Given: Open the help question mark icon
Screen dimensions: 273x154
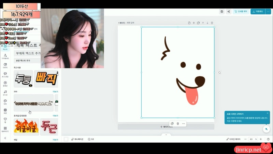Looking at the screenshot, I should click(x=268, y=139).
